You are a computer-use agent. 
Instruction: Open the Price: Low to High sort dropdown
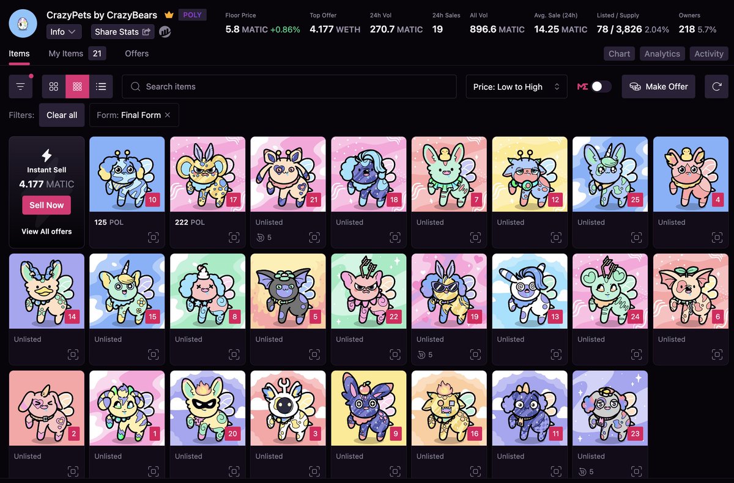pyautogui.click(x=516, y=86)
